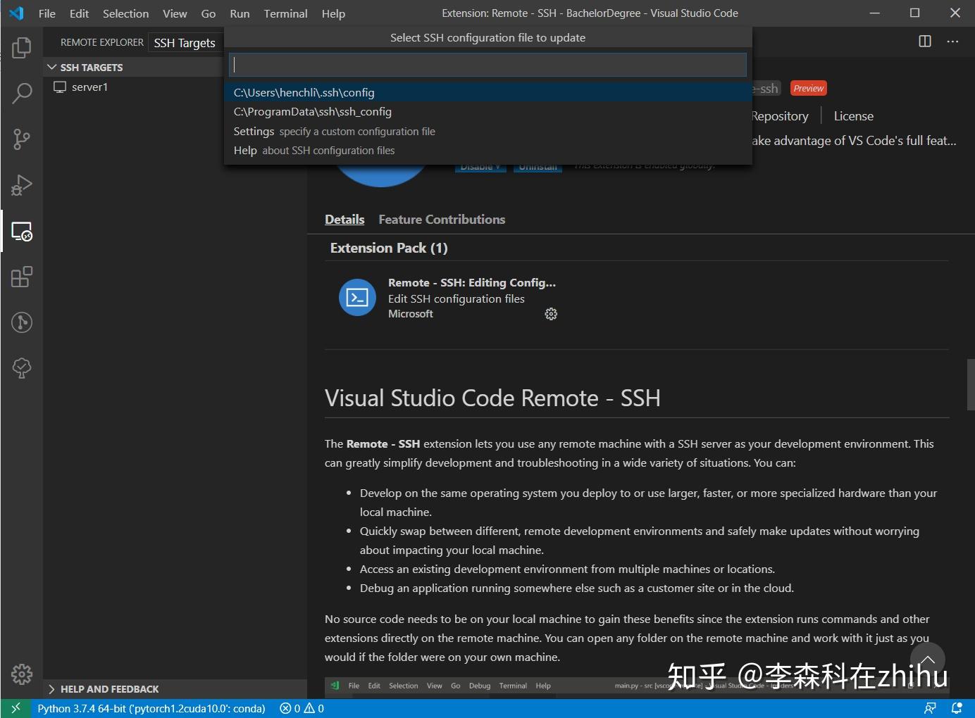Select the Remote Explorer icon
The image size is (975, 718).
[x=21, y=231]
